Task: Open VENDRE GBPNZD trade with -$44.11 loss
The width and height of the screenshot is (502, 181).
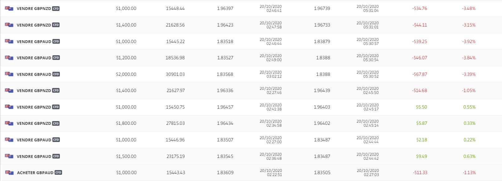Action: pyautogui.click(x=34, y=25)
